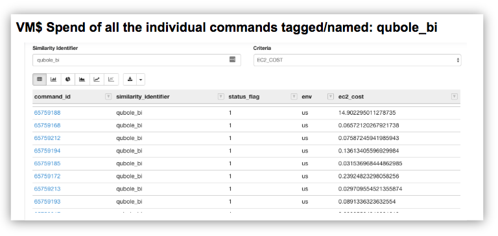The width and height of the screenshot is (498, 236).
Task: Open filter for status_flag column
Action: tap(294, 97)
